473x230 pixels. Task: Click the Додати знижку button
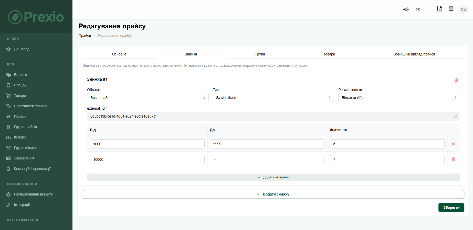click(274, 194)
